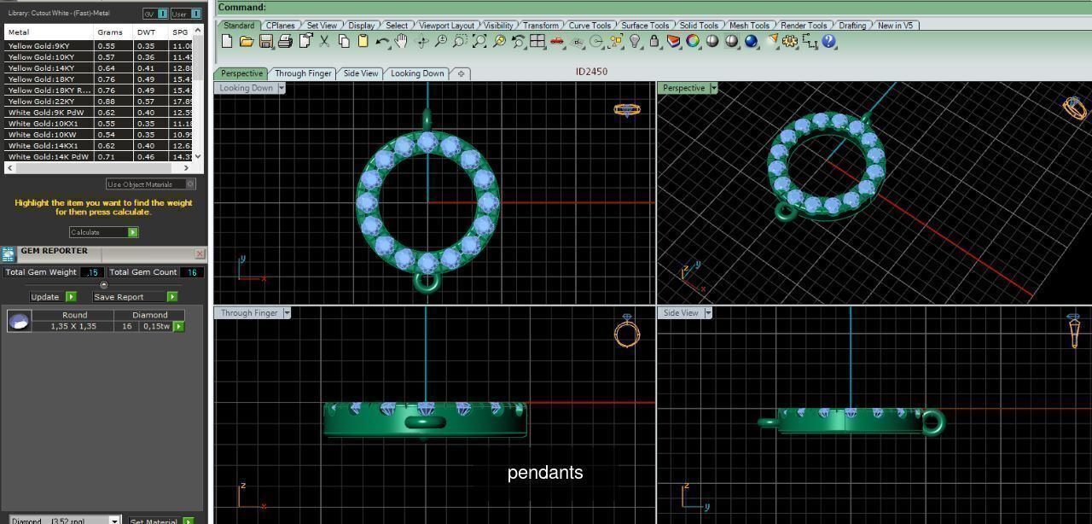
Task: Click the Set Material button
Action: (x=161, y=521)
